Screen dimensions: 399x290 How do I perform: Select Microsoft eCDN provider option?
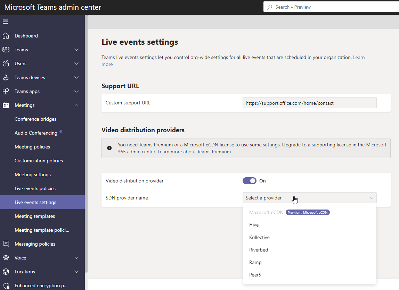point(309,212)
